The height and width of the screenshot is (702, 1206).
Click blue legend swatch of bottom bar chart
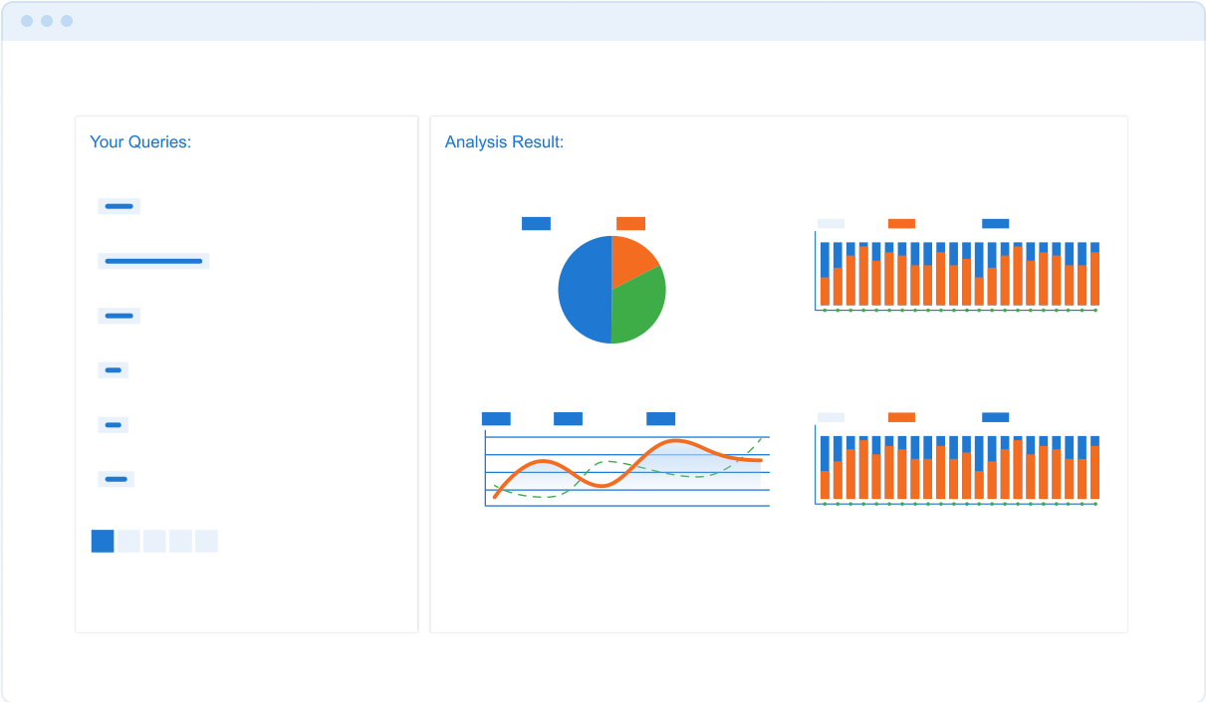pyautogui.click(x=995, y=417)
